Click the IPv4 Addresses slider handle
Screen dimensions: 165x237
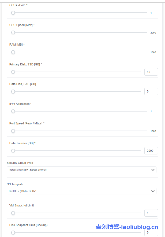[13, 111]
